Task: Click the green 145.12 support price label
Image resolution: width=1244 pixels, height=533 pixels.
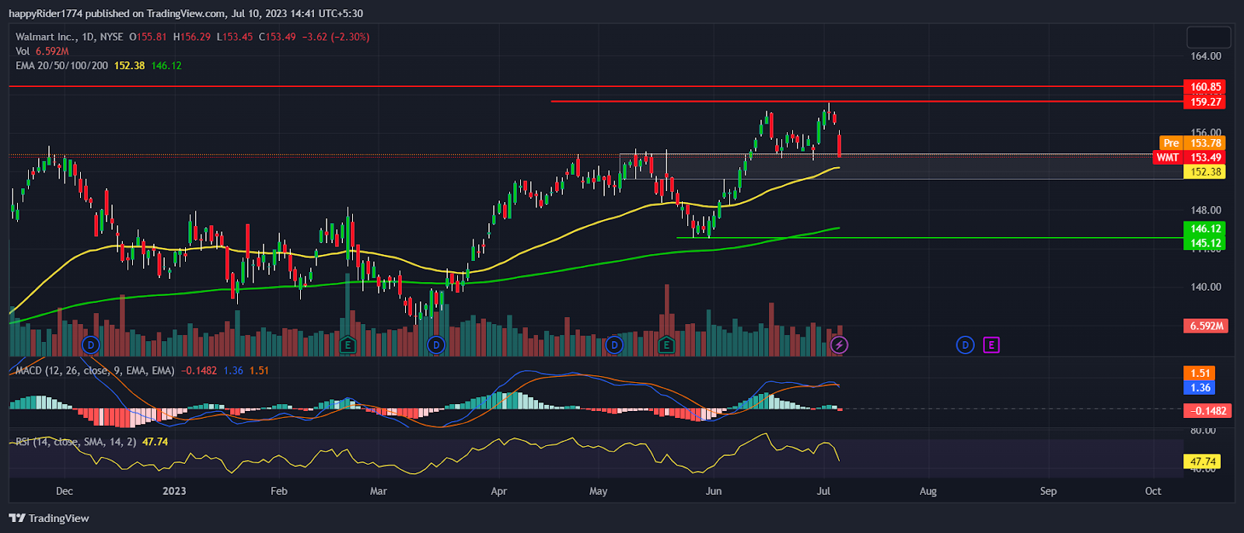Action: (x=1205, y=243)
